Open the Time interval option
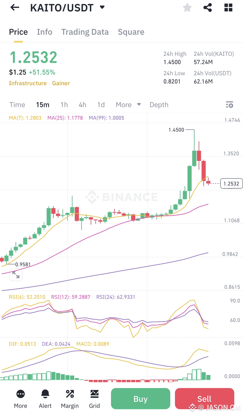 click(17, 104)
